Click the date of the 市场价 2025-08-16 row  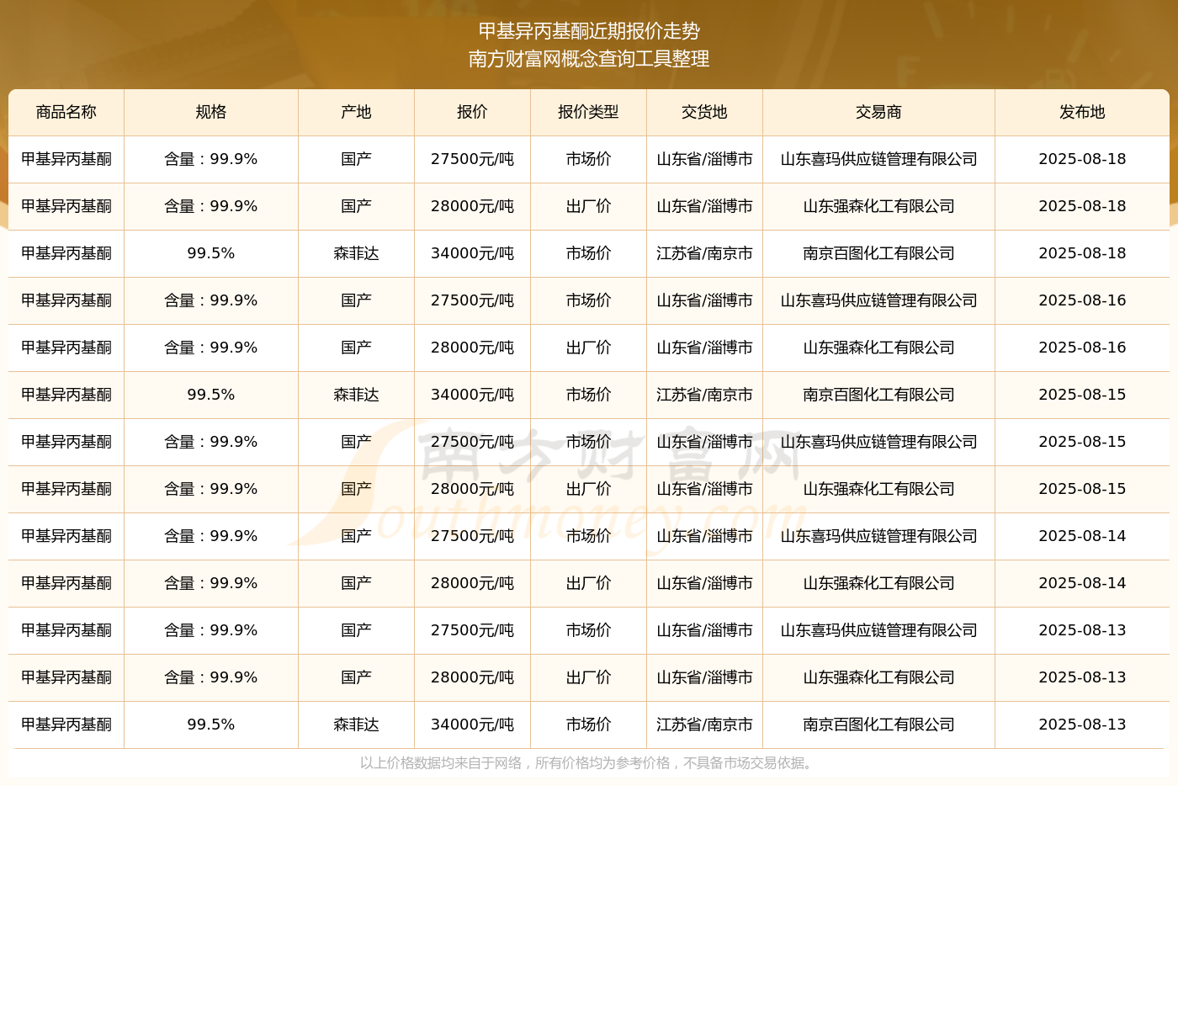(x=1082, y=300)
